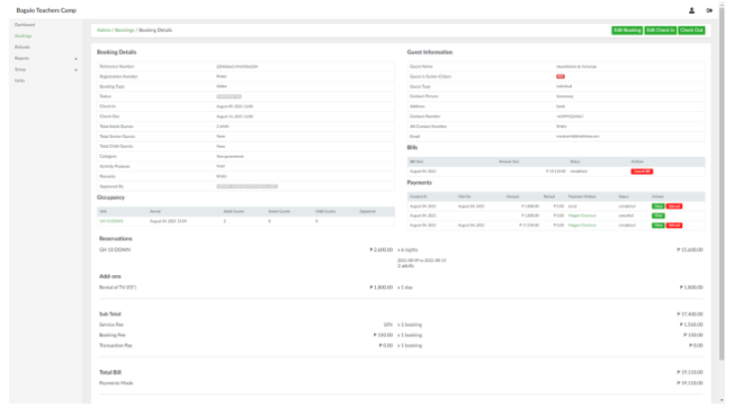Open the user profile icon
This screenshot has width=730, height=416.
coord(691,10)
